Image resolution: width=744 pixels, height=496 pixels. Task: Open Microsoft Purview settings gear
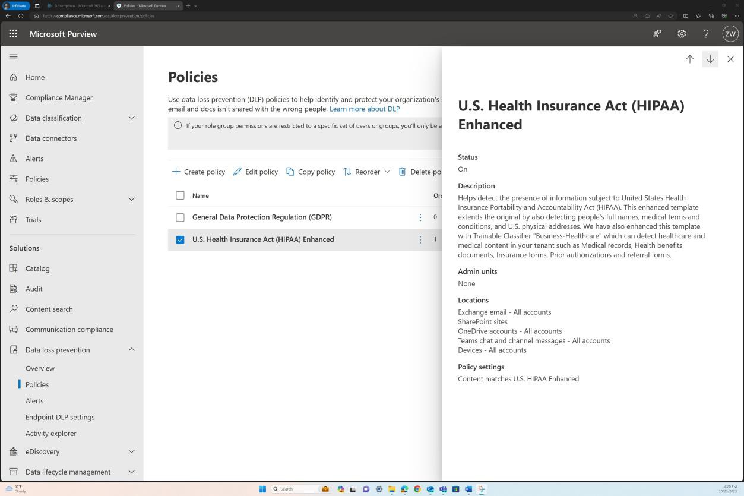click(681, 34)
